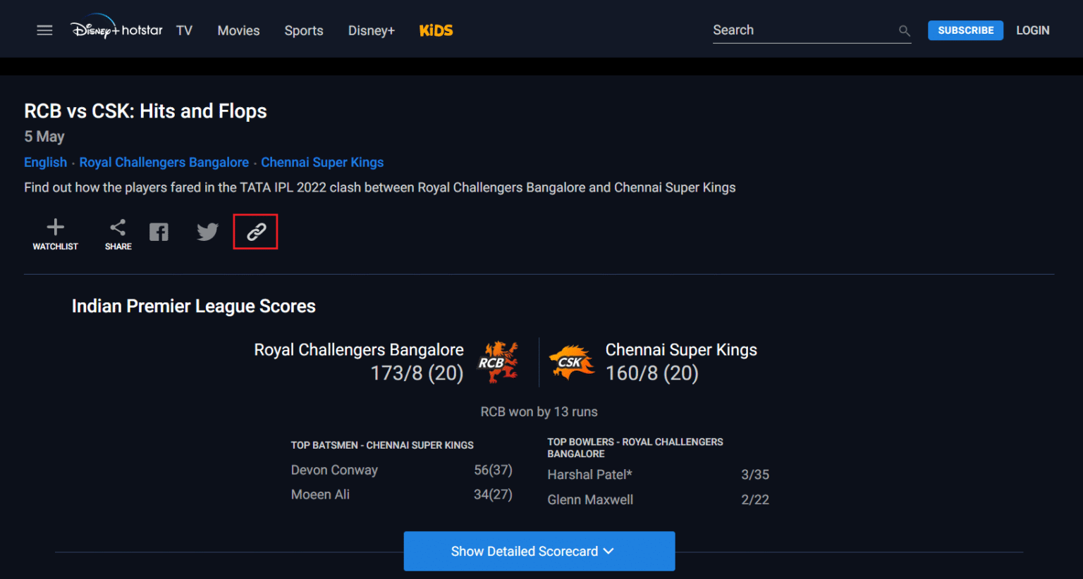Click the CSK team logo

[571, 362]
